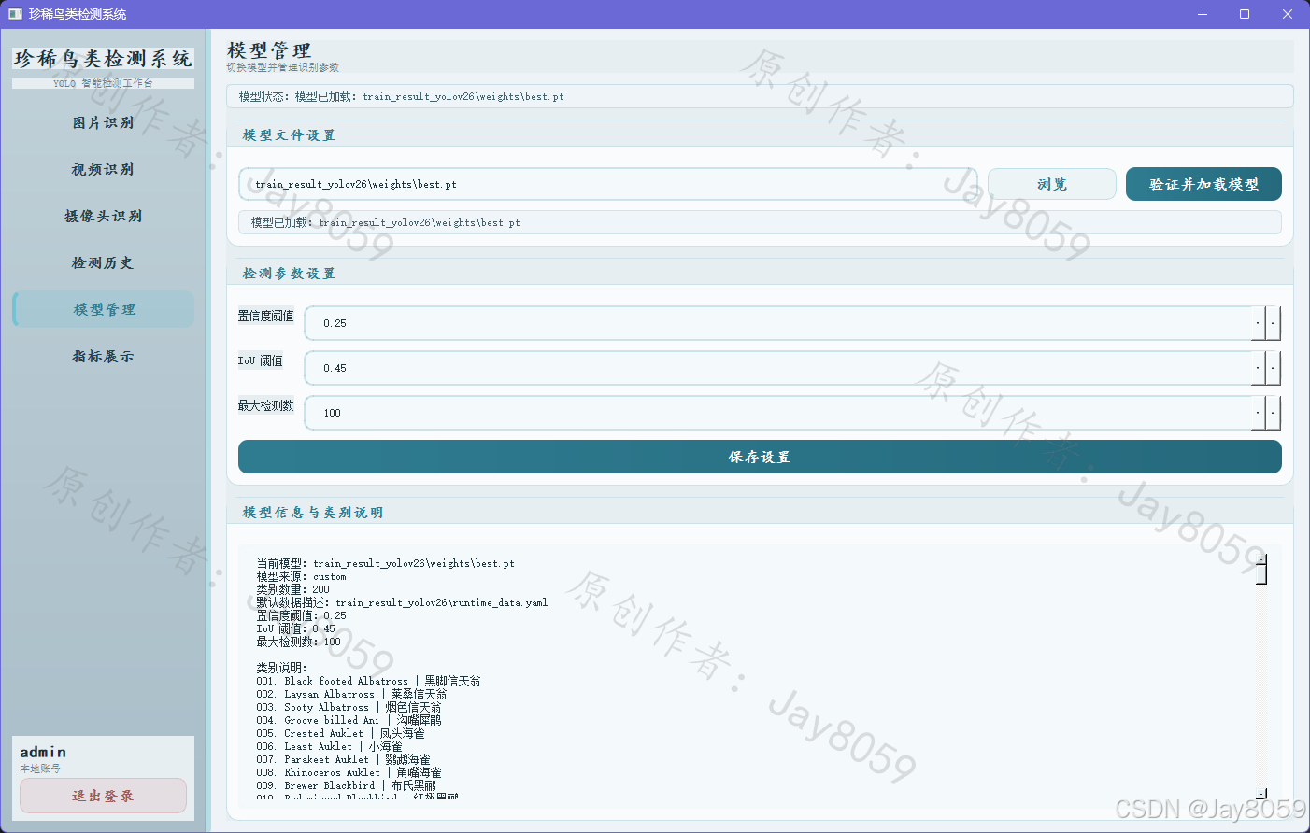Open 检测历史 from the sidebar
The width and height of the screenshot is (1310, 833).
pos(103,262)
